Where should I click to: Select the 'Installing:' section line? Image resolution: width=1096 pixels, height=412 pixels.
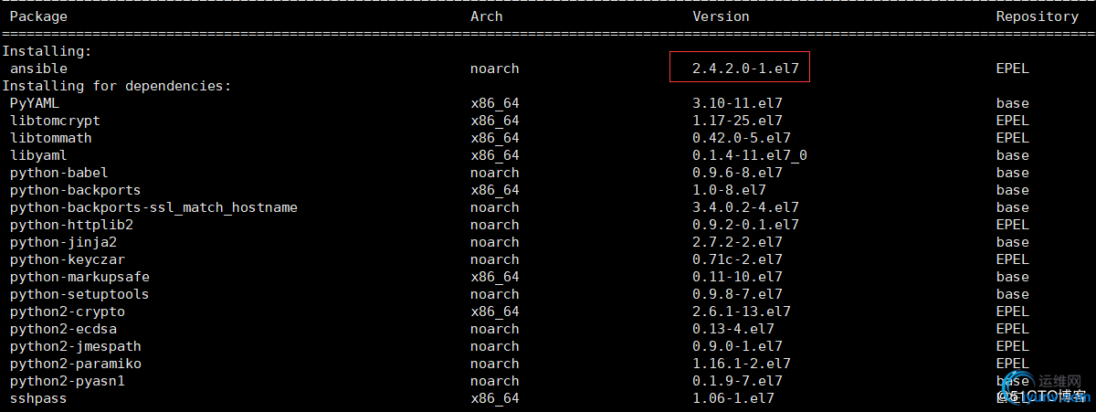47,51
